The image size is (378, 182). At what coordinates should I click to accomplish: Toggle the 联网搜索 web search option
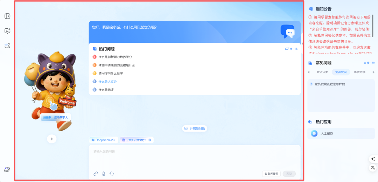coord(272,174)
